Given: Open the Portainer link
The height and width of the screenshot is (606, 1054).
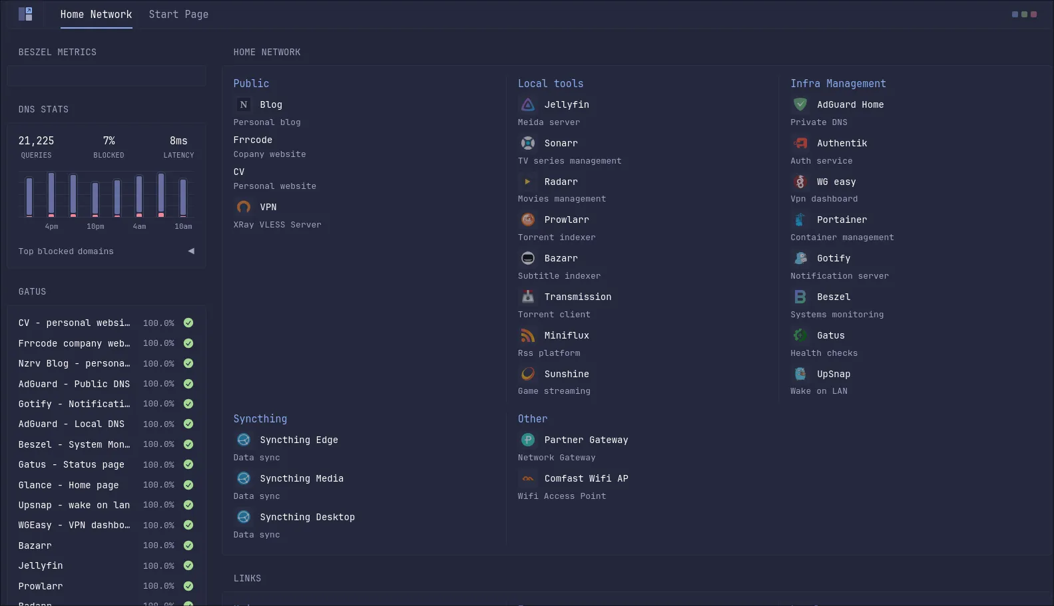Looking at the screenshot, I should click(842, 220).
